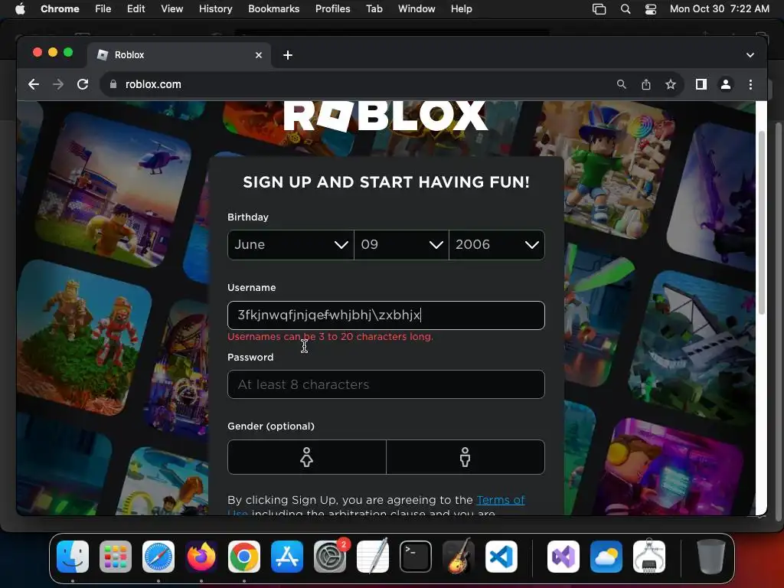Open the History menu
Image resolution: width=784 pixels, height=588 pixels.
[215, 9]
